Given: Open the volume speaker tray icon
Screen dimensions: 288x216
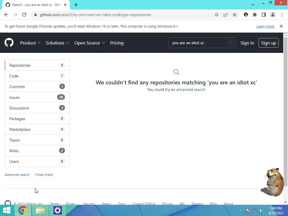Looking at the screenshot, I should (261, 211).
